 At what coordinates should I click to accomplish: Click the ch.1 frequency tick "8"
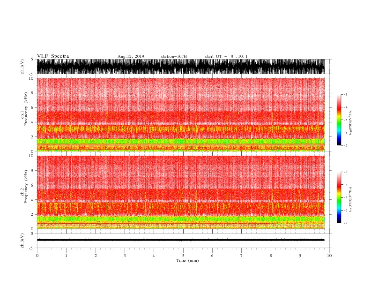pyautogui.click(x=32, y=93)
